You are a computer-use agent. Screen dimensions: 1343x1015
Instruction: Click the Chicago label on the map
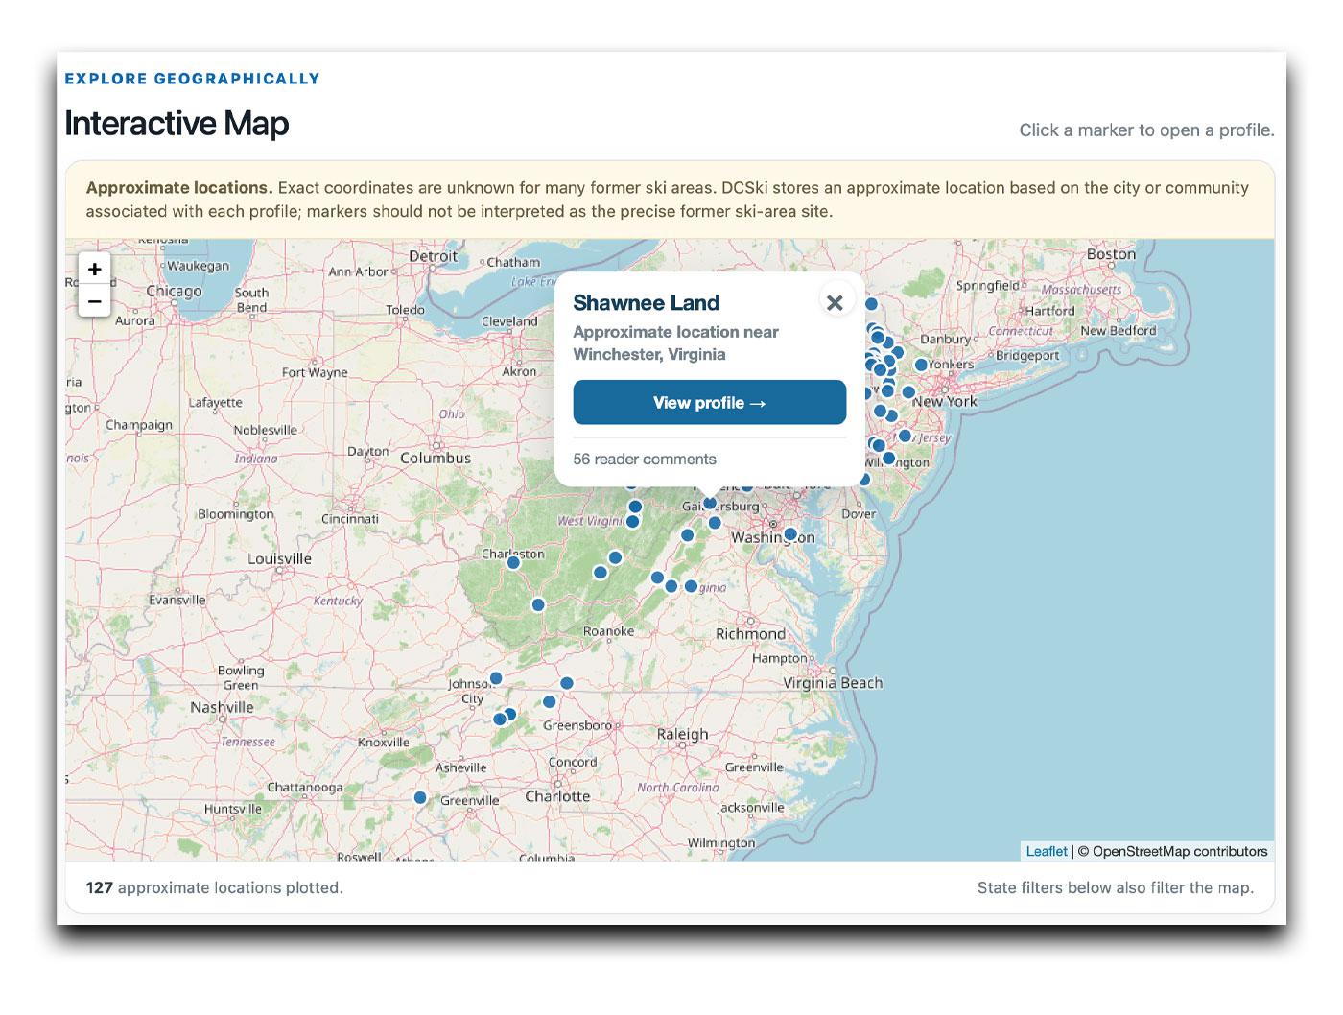pos(174,291)
